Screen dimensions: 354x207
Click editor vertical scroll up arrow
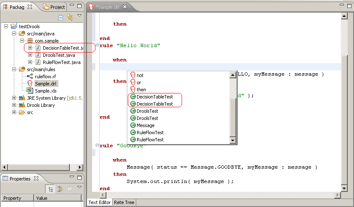pyautogui.click(x=344, y=16)
